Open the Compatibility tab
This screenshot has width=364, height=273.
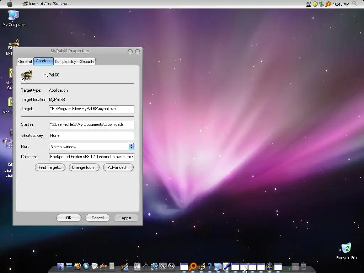pyautogui.click(x=65, y=61)
